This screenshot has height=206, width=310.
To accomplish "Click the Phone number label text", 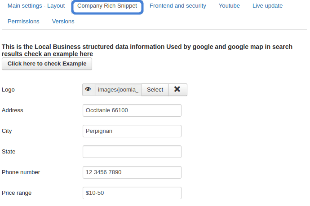I will coord(21,172).
